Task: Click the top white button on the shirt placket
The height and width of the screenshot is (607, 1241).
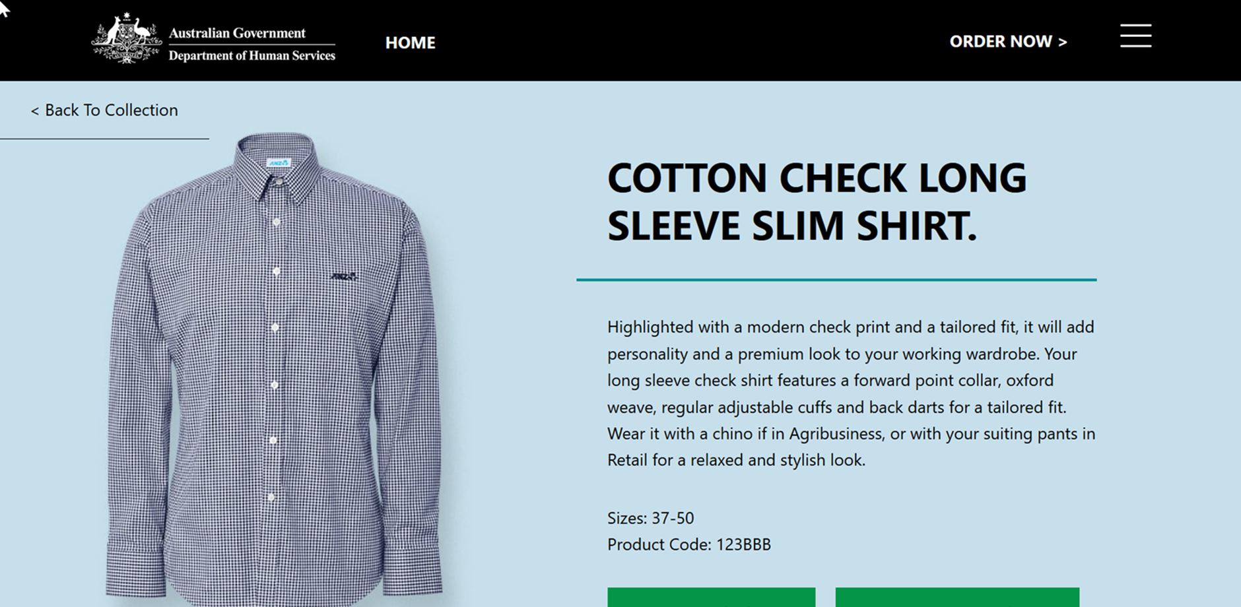Action: pos(277,222)
